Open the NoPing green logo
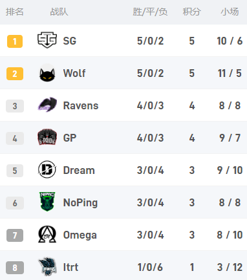The image size is (247, 280). 47,201
